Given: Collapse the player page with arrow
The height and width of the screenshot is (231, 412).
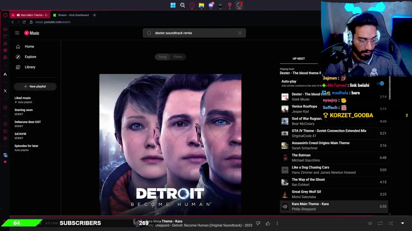Looking at the screenshot, I should pyautogui.click(x=402, y=223).
